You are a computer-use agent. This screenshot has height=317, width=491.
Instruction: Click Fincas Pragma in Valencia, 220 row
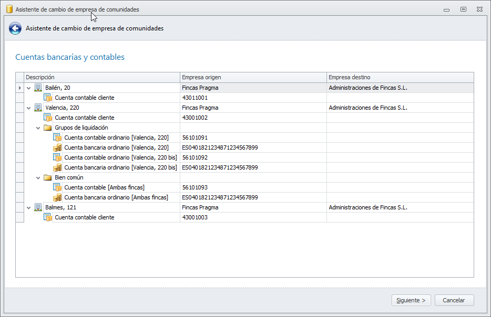point(200,108)
